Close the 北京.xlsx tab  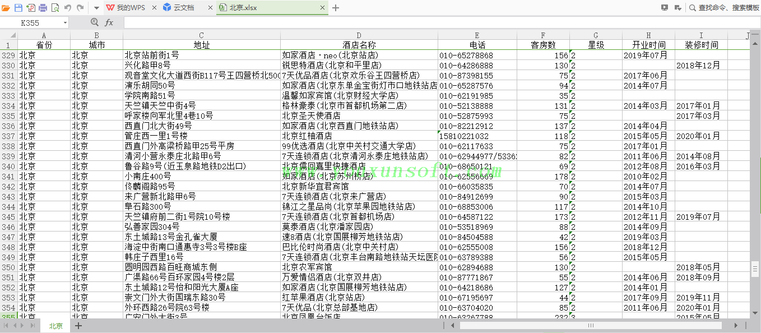pos(322,8)
